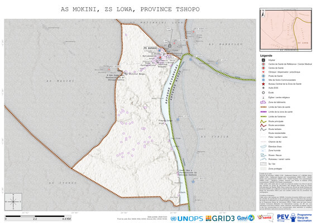The height and width of the screenshot is (223, 316).
Task: Click the Île / îlot legend box
Action: (263, 164)
